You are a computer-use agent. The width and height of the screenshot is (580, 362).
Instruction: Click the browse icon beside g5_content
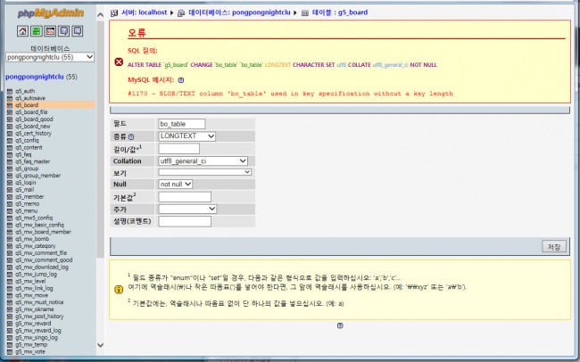click(10, 147)
